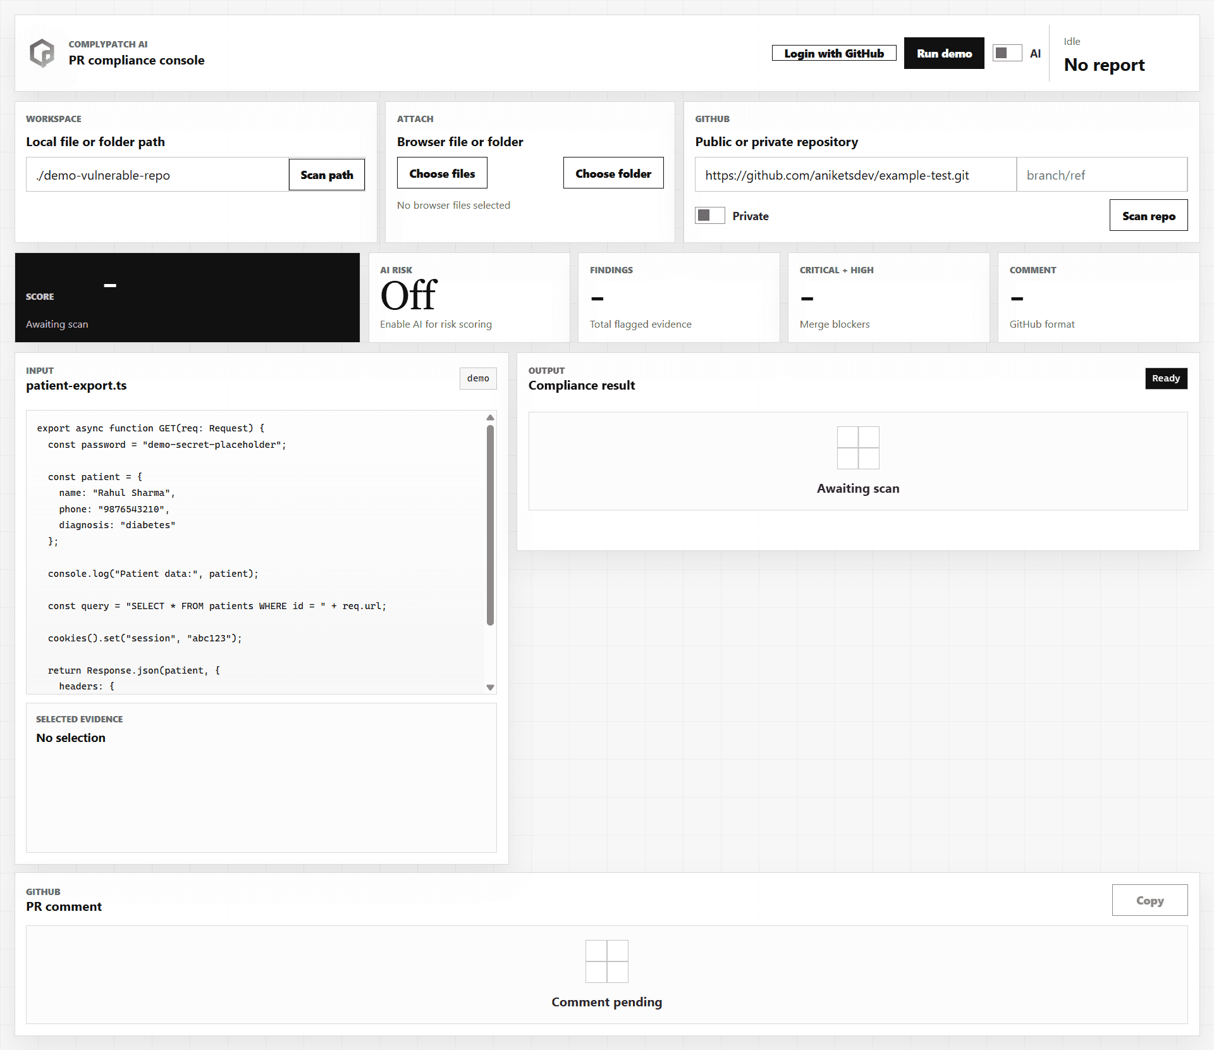Click the code scrollbar down arrow

click(490, 688)
